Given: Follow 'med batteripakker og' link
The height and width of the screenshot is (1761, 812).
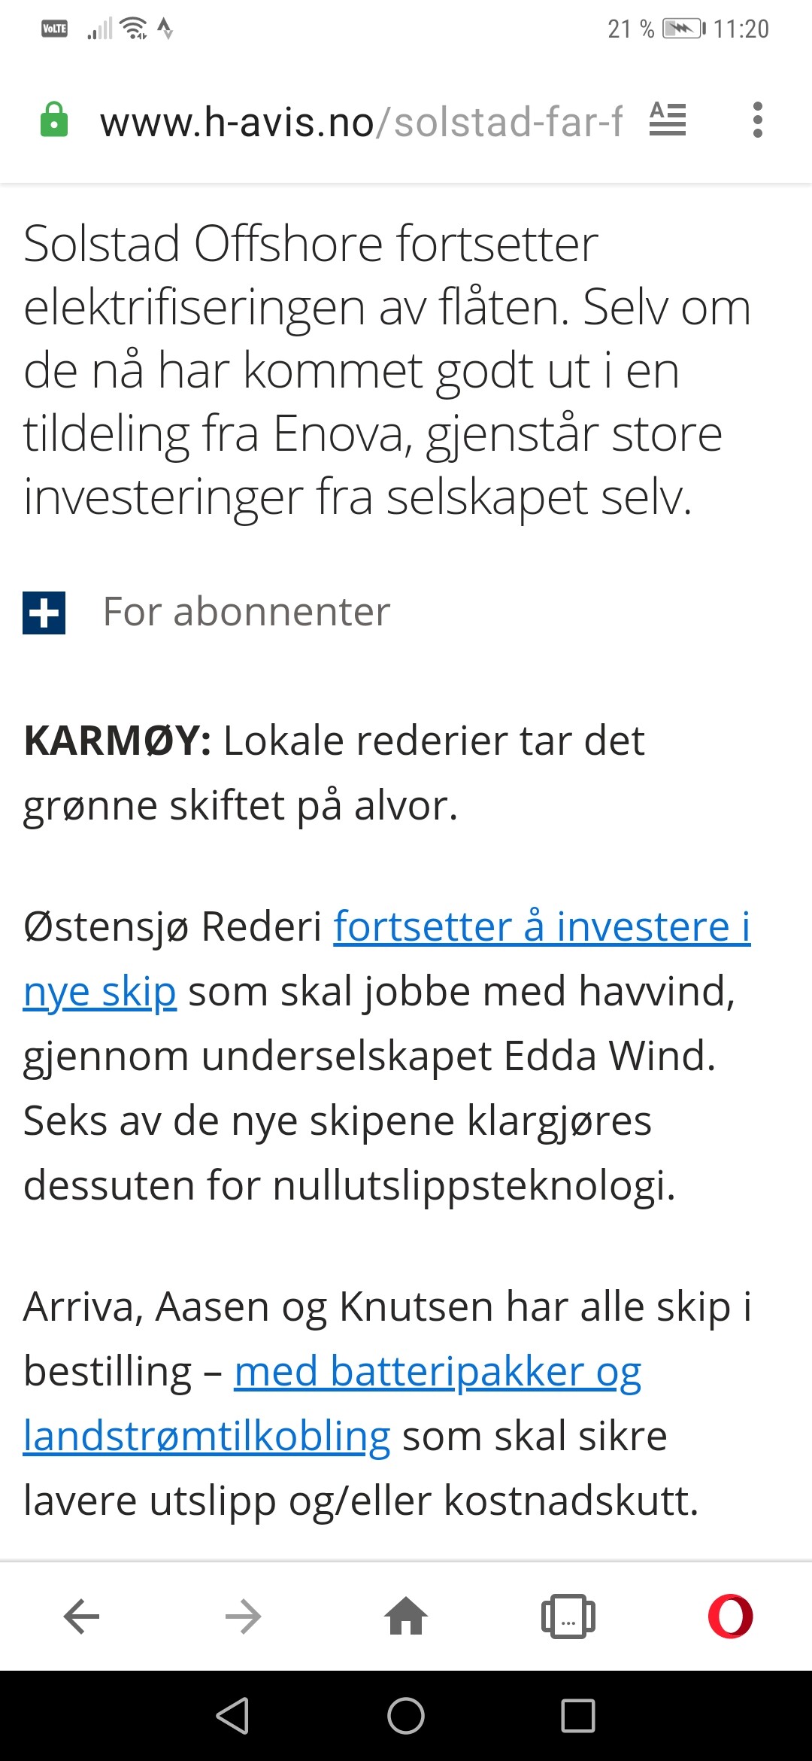Looking at the screenshot, I should 438,1373.
